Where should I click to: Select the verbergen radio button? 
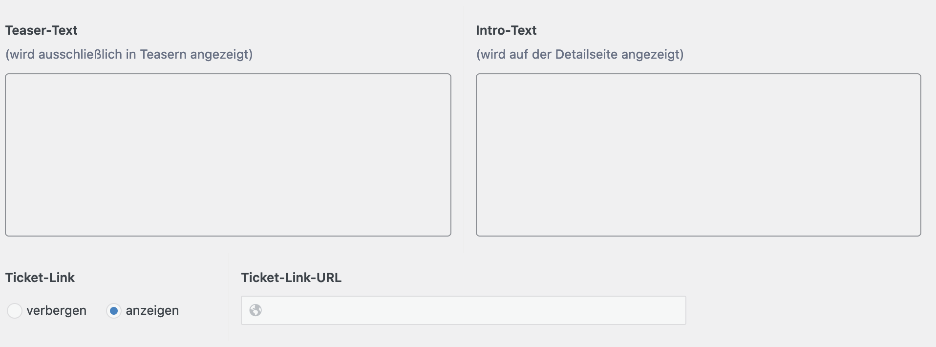15,310
